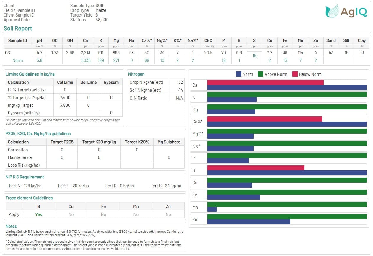Click the Sample Type value SOIL
This screenshot has height=256, width=373.
coord(100,6)
